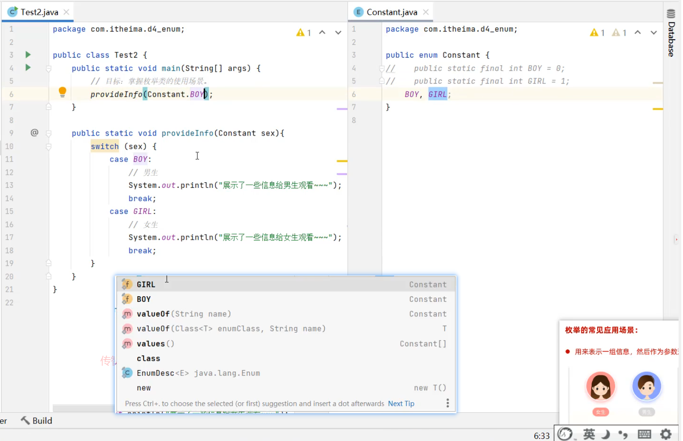Toggle the IME moon half-width mode
Viewport: 683px width, 441px height.
point(606,434)
